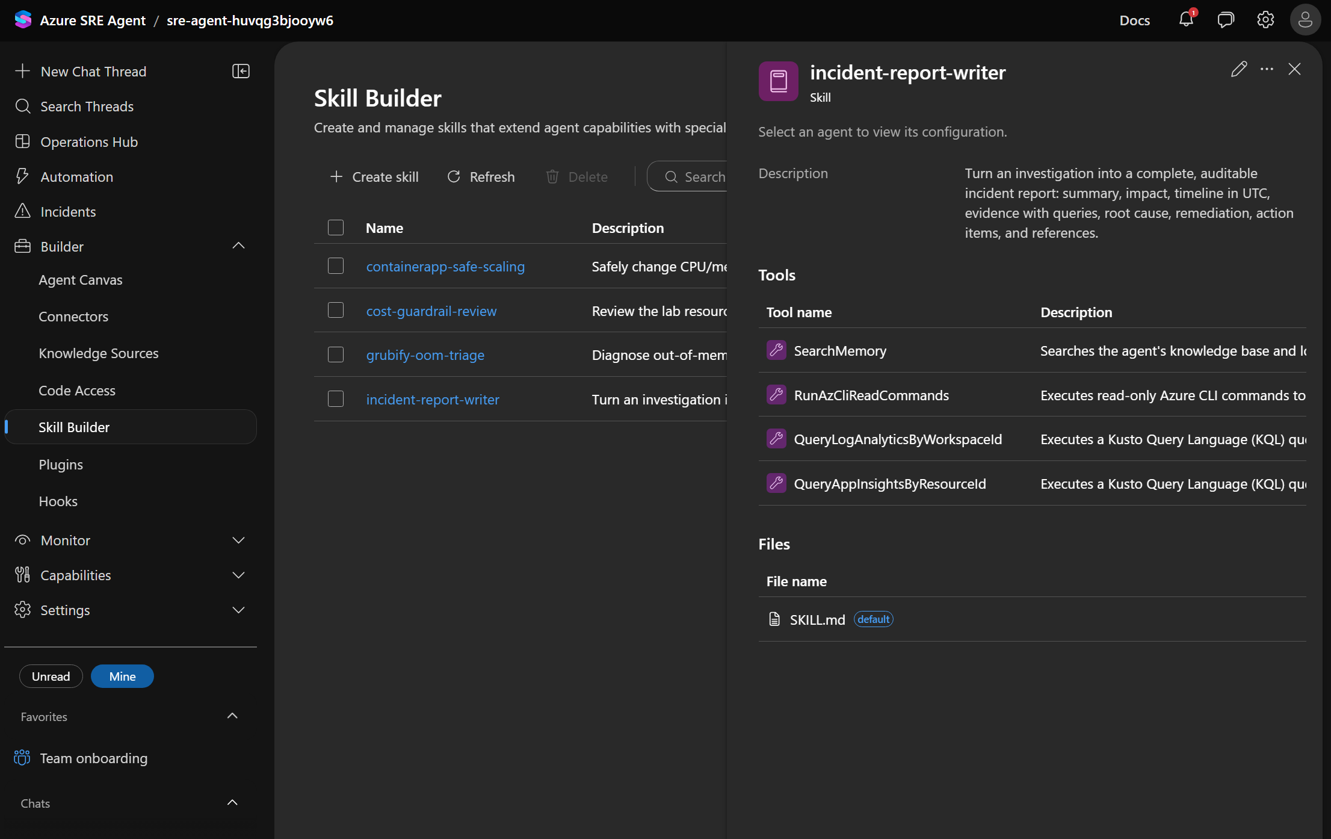Open the containerapp-safe-scaling skill link
Image resolution: width=1331 pixels, height=839 pixels.
445,266
